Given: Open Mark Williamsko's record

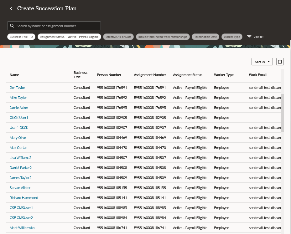Looking at the screenshot, I should click(22, 228).
